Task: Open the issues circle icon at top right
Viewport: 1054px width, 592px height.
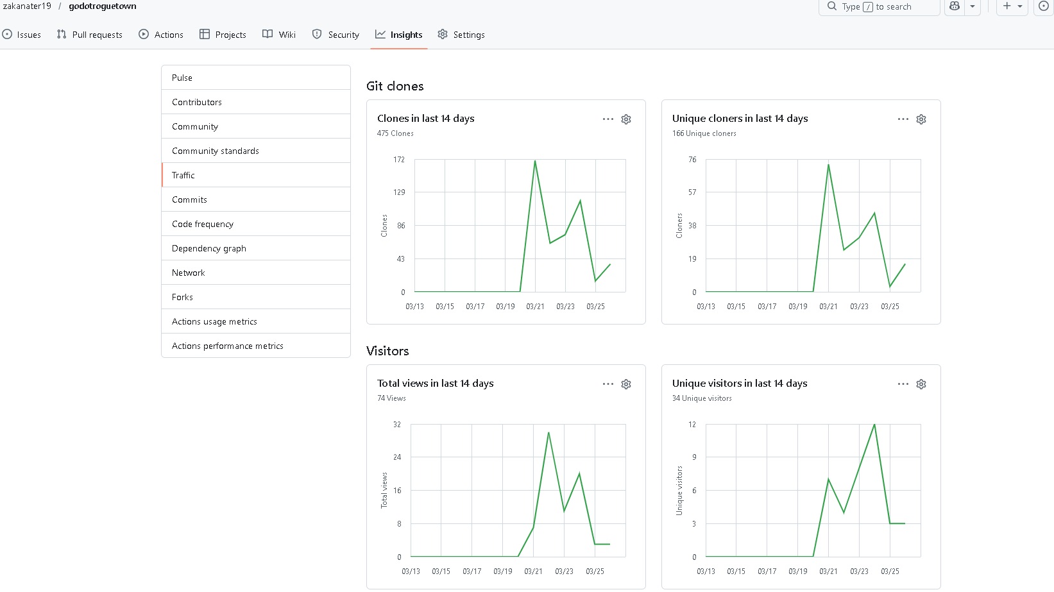Action: click(x=1044, y=6)
